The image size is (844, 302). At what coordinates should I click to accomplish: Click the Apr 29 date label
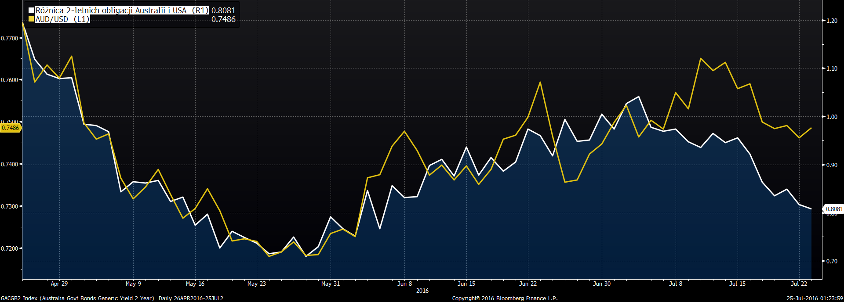point(59,284)
